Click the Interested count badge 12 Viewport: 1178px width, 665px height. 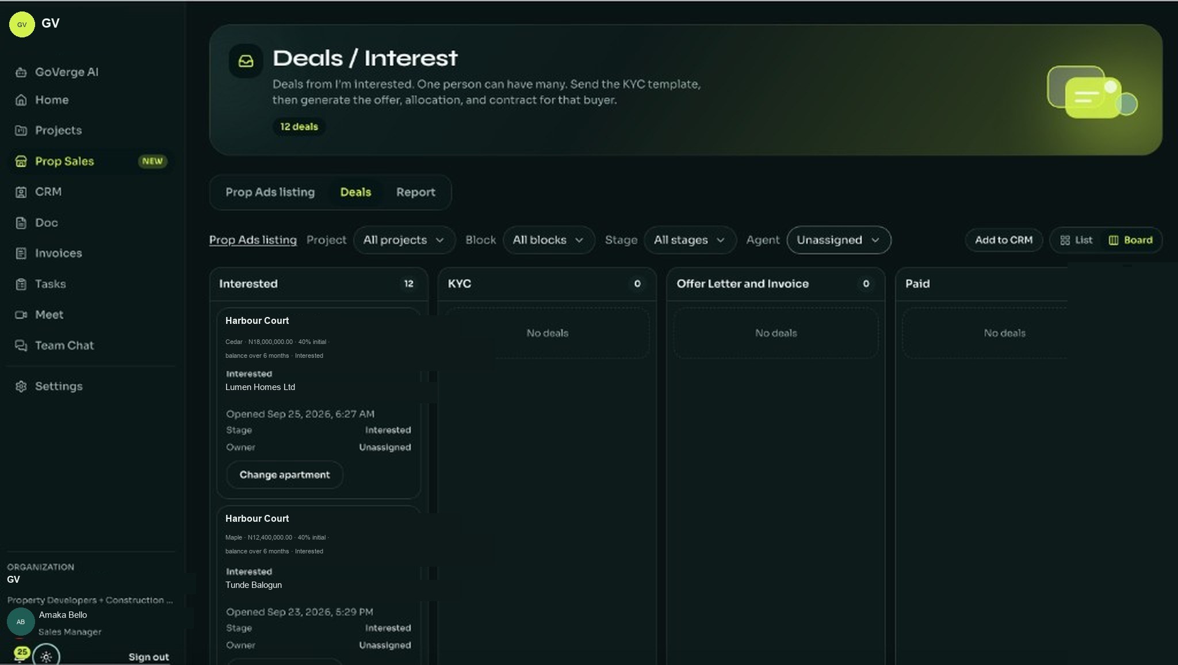point(408,284)
